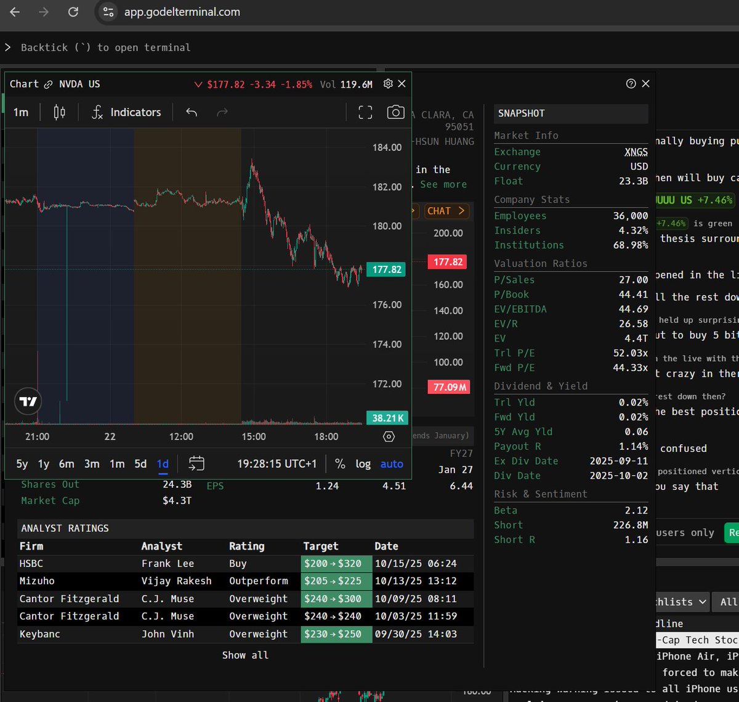Click the SNAPSHOT section header
The image size is (739, 702).
click(x=571, y=113)
